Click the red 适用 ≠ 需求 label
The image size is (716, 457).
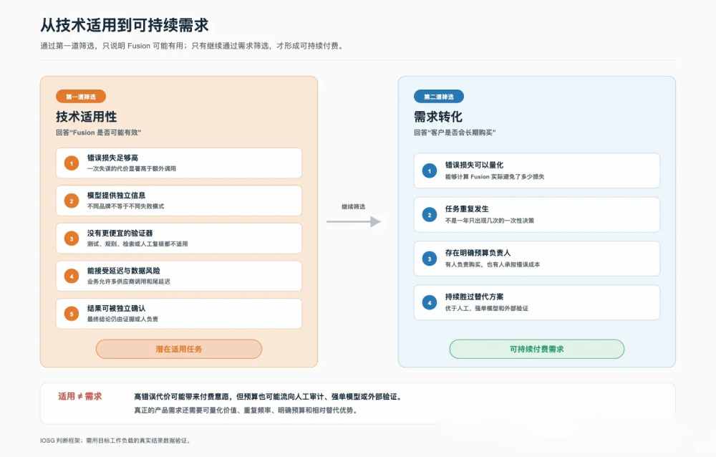click(x=80, y=396)
